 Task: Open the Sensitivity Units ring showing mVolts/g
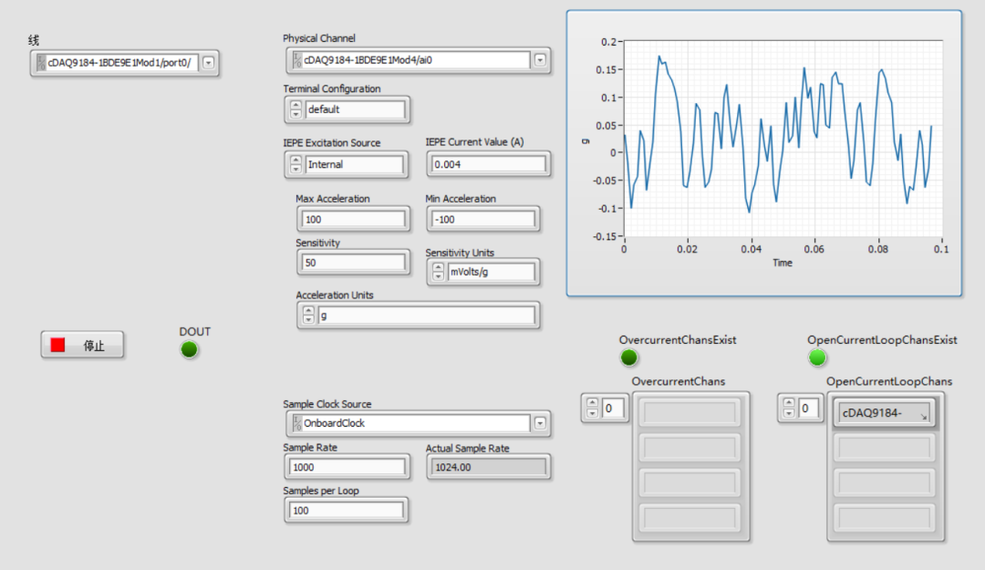(492, 272)
